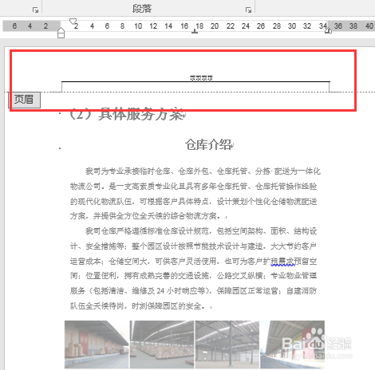Viewport: 375px width, 370px height.
Task: Click the line starting 计、安全措施等
Action: (x=193, y=246)
